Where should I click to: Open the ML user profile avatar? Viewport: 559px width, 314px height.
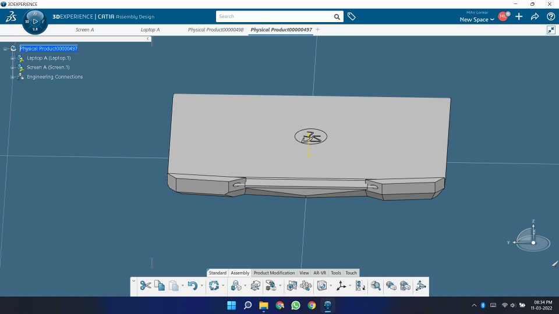tap(503, 16)
